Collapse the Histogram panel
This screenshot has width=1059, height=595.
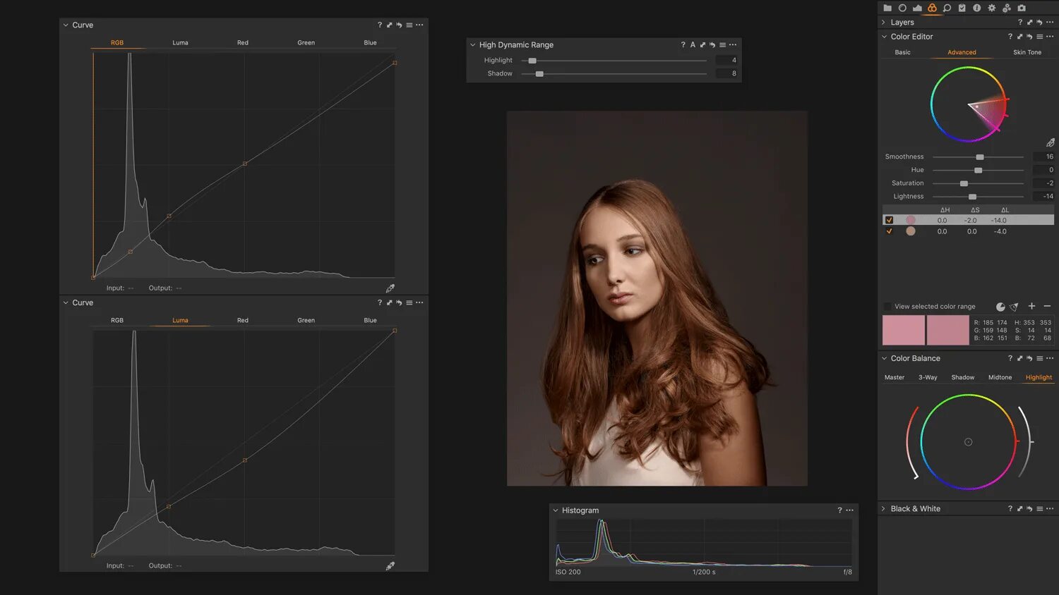pyautogui.click(x=556, y=510)
